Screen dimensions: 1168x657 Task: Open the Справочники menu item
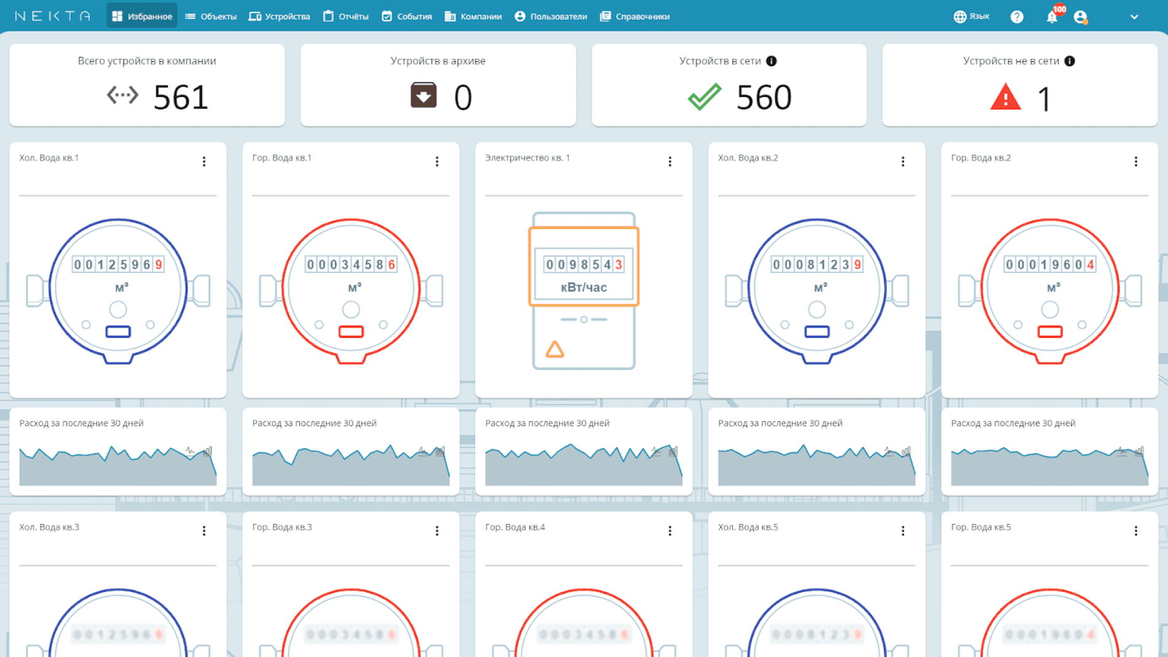[x=635, y=17]
